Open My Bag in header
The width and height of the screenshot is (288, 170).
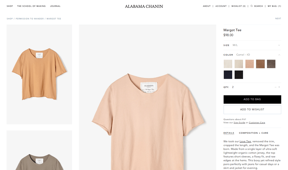[x=274, y=6]
